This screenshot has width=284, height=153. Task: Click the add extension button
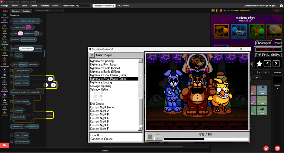4,145
